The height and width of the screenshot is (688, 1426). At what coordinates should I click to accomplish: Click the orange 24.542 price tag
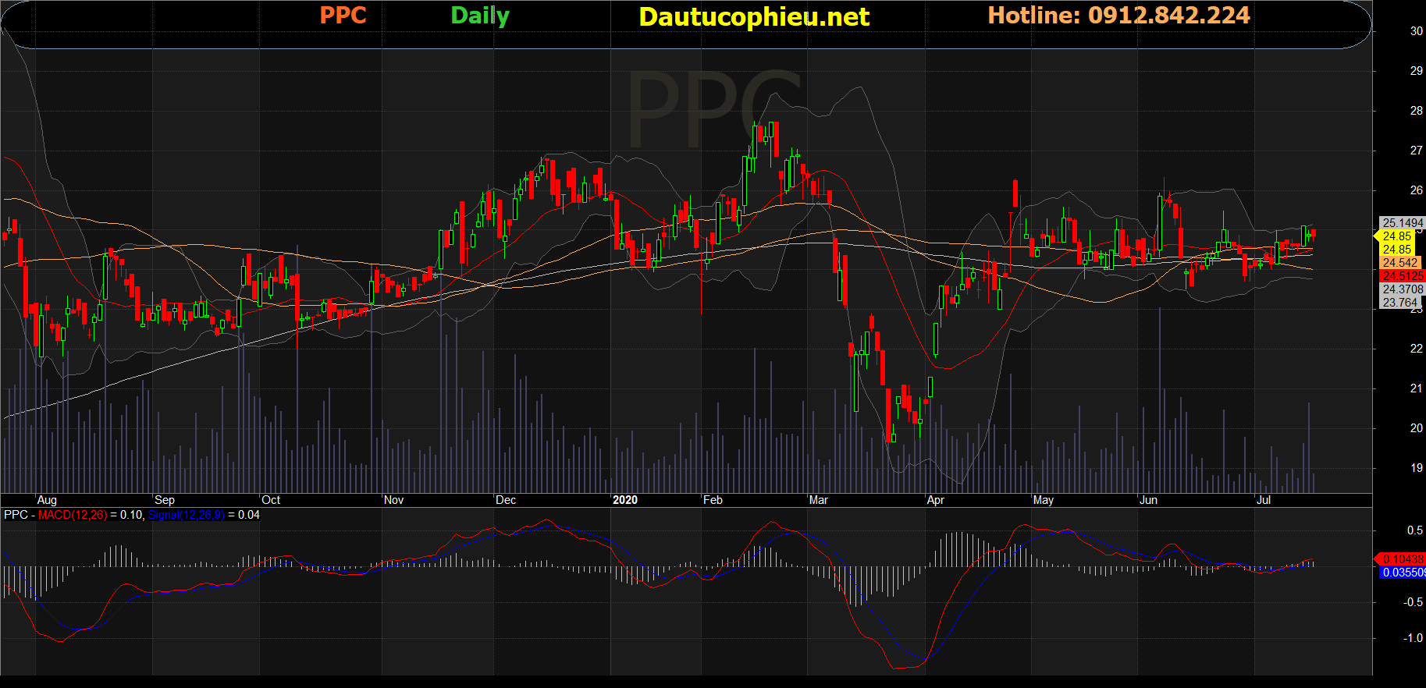(x=1399, y=263)
